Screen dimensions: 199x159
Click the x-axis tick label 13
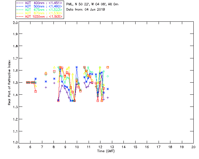[x=112, y=147]
